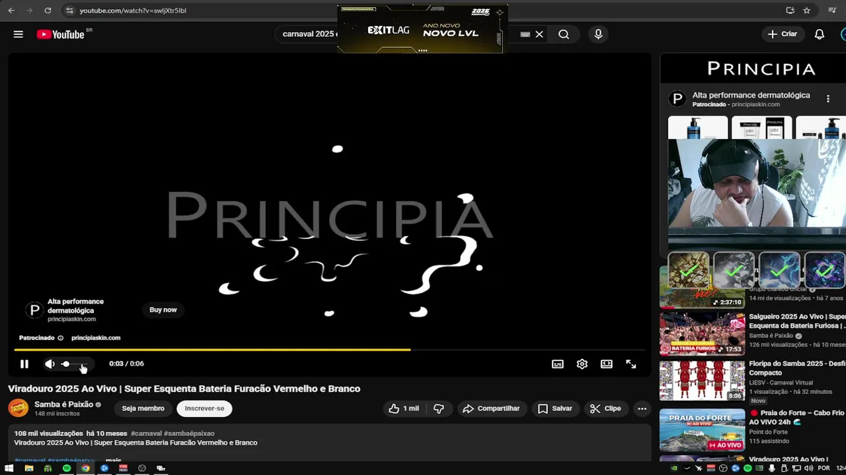Open the sidebar Principia ad options menu
The image size is (846, 475).
click(x=828, y=99)
